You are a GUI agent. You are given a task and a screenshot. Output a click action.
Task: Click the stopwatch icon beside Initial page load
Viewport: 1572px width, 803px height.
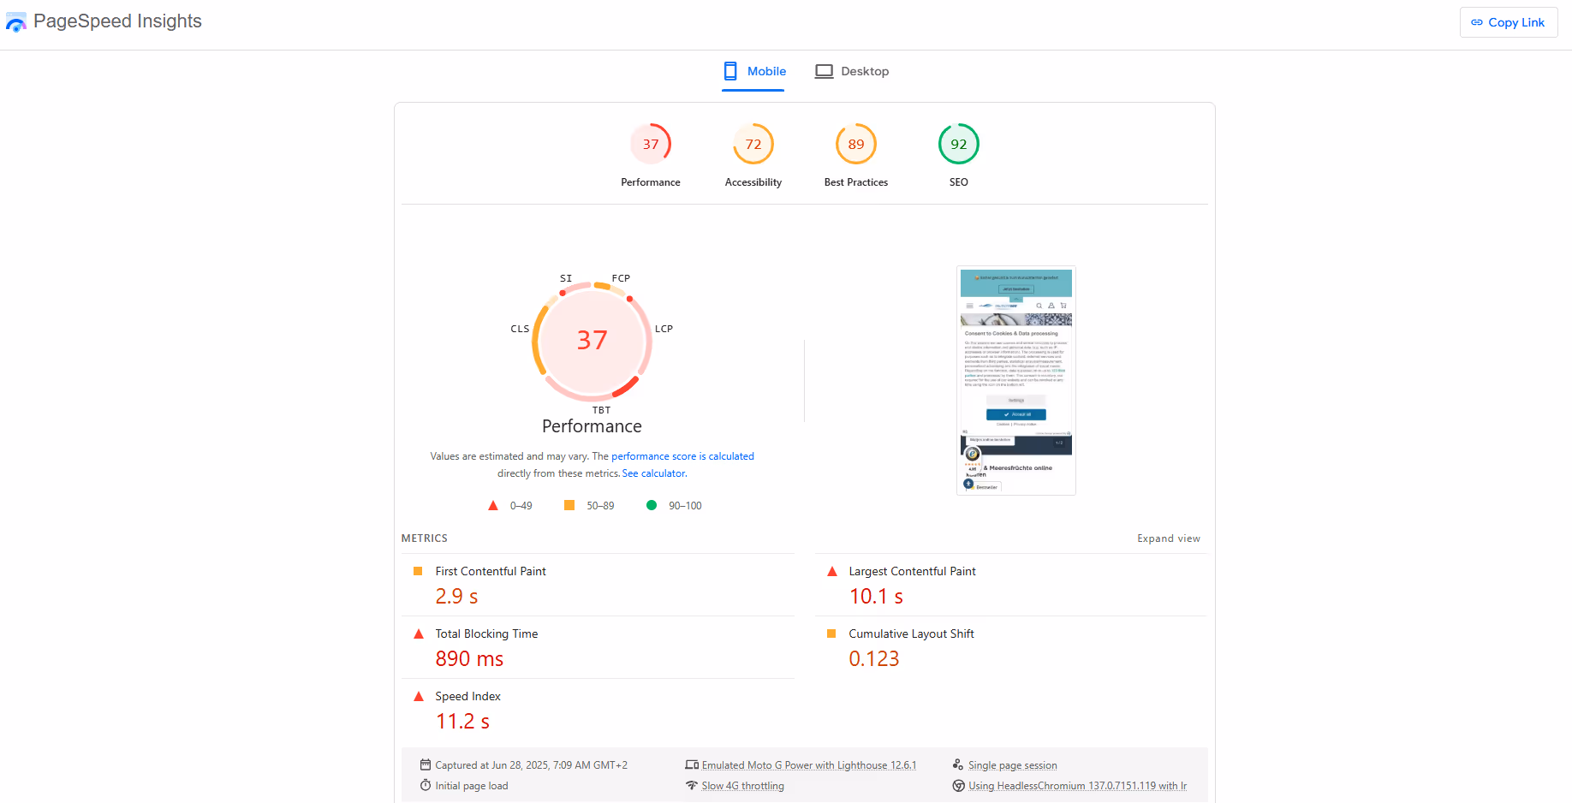click(425, 785)
